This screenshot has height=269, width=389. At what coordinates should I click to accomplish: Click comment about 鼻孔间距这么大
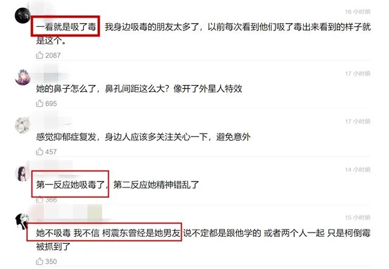pyautogui.click(x=139, y=89)
